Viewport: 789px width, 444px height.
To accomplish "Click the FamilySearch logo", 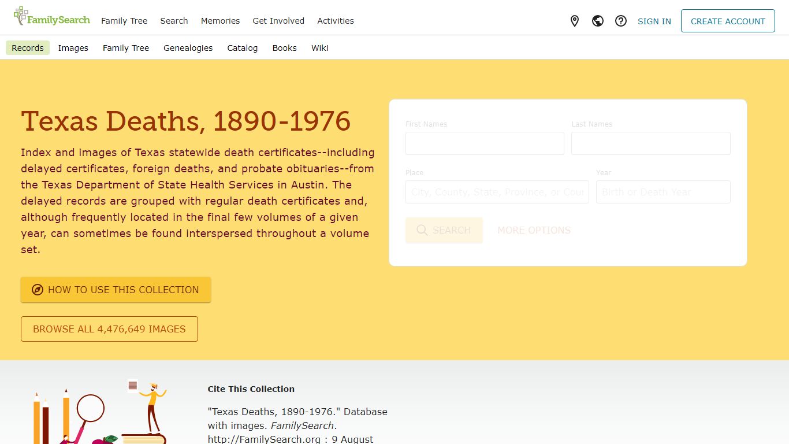I will (52, 17).
